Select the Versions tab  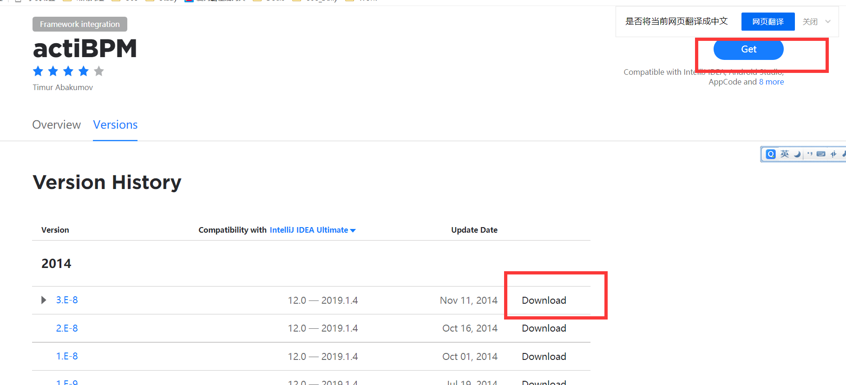(x=115, y=125)
